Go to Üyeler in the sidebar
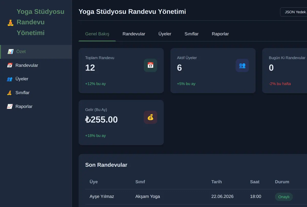The width and height of the screenshot is (307, 207). [36, 79]
